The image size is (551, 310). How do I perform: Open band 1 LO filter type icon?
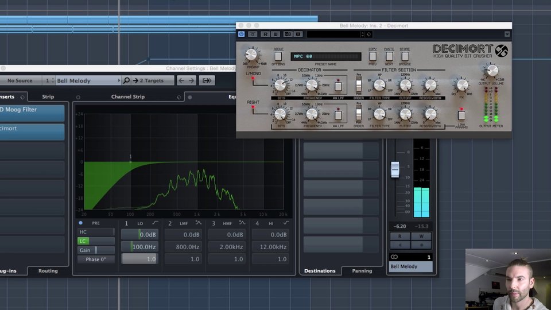[155, 223]
